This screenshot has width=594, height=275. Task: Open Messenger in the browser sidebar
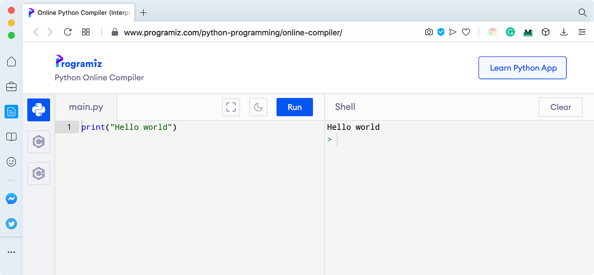pyautogui.click(x=11, y=199)
